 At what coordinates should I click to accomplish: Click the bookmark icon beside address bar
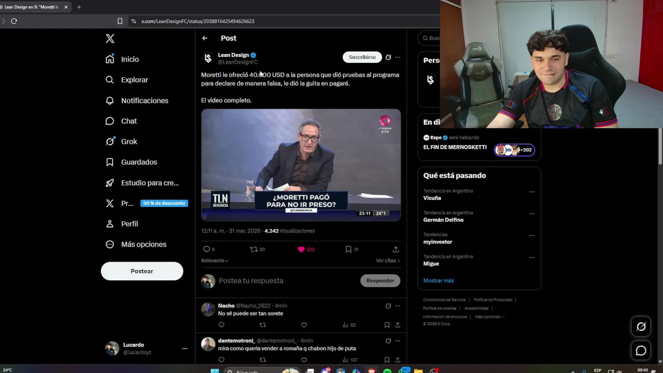(x=120, y=21)
